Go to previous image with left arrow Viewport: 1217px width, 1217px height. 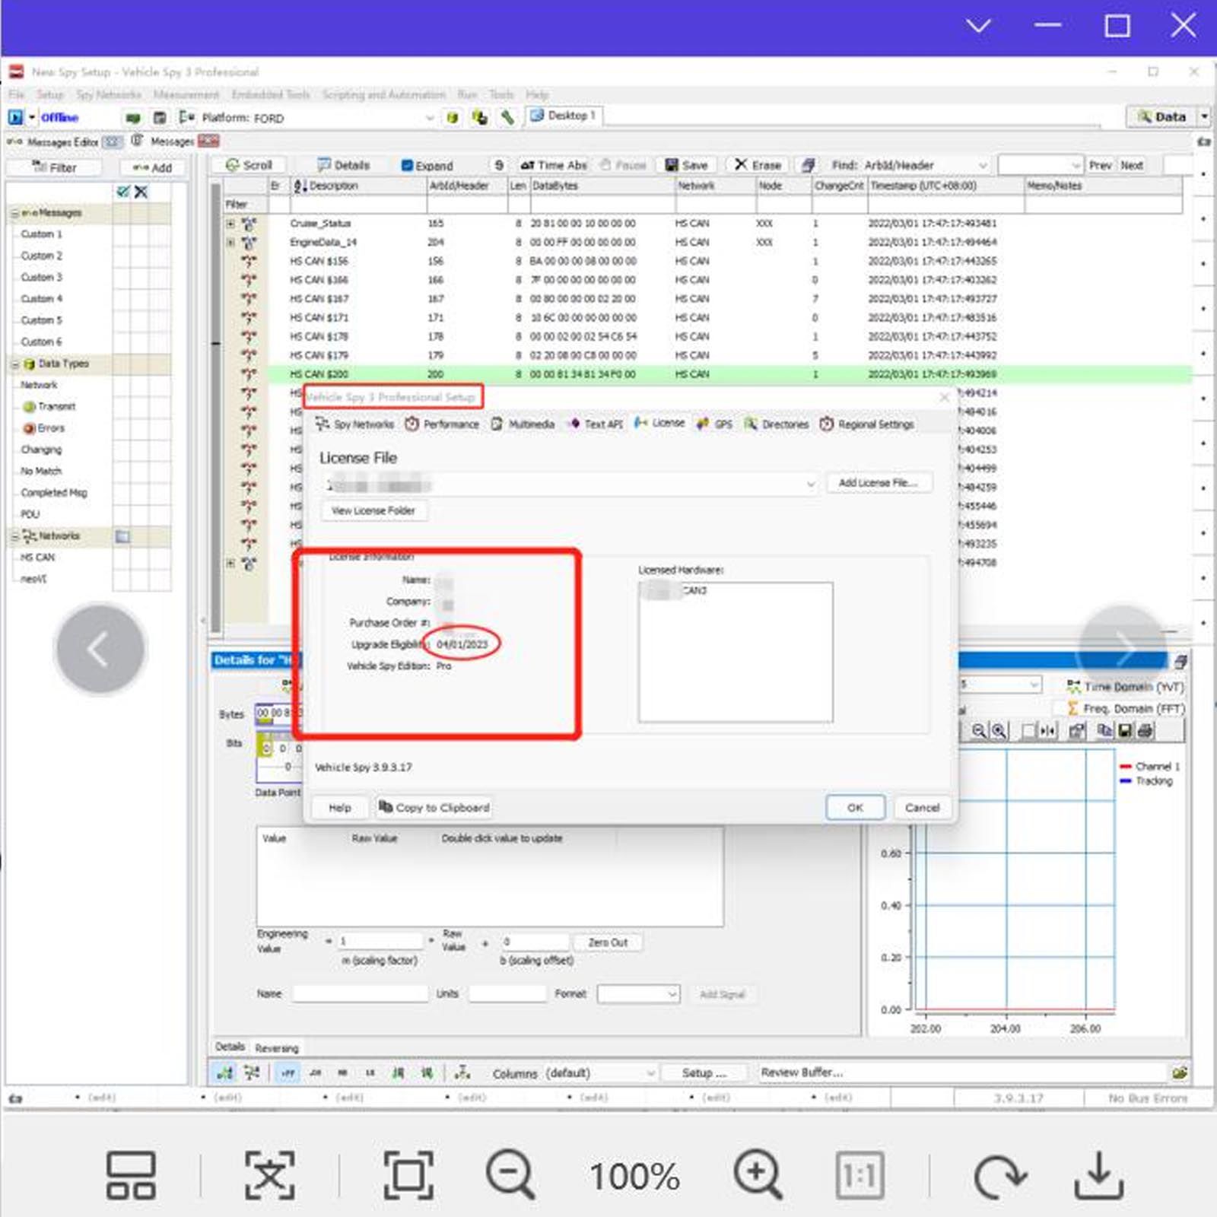point(100,650)
